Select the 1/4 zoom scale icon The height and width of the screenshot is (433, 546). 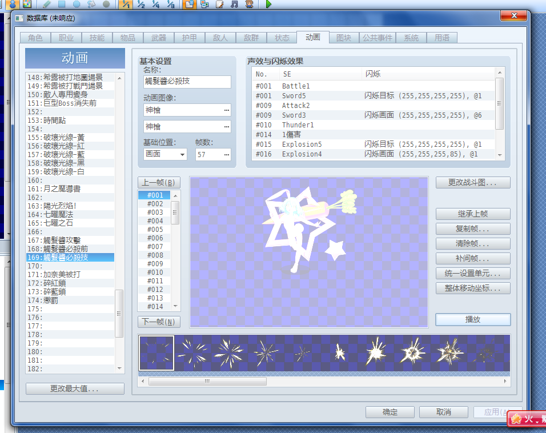pos(156,4)
